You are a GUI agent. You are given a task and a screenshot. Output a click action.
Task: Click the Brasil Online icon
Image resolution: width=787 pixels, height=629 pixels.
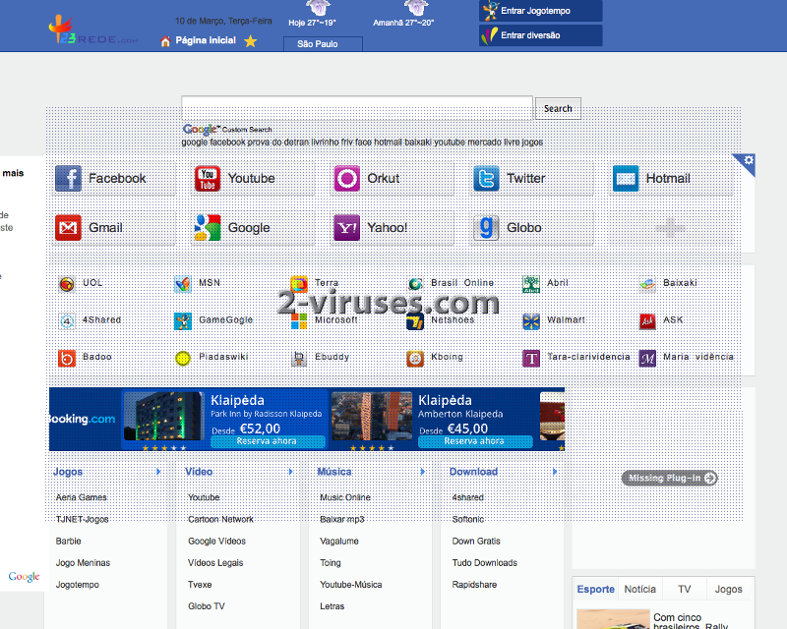pyautogui.click(x=415, y=284)
